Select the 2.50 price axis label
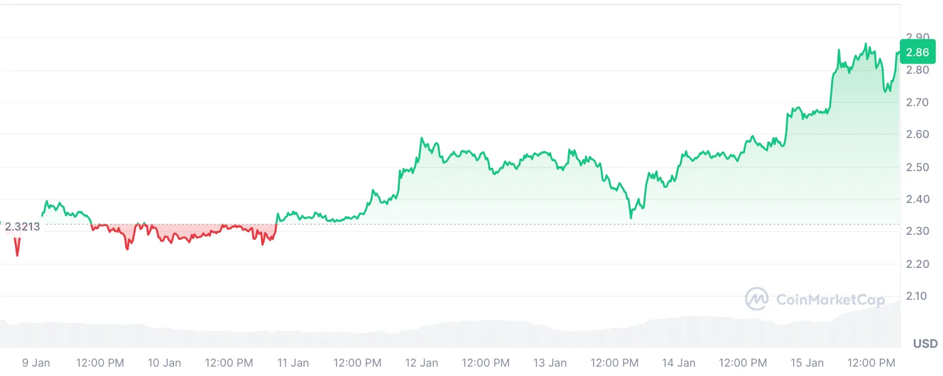The height and width of the screenshot is (376, 943). (x=917, y=167)
